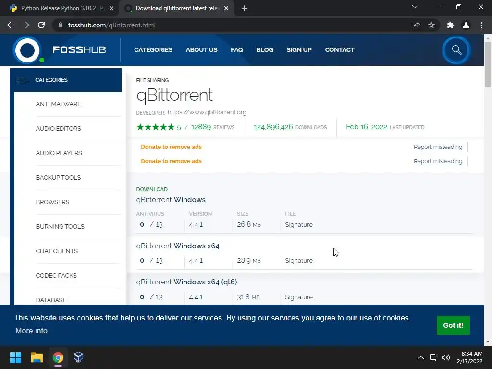Open Signature for the 26.8 MB file
The width and height of the screenshot is (492, 369).
click(299, 225)
